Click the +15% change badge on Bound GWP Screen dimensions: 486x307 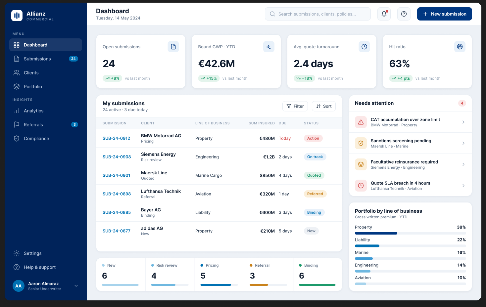[x=209, y=78]
